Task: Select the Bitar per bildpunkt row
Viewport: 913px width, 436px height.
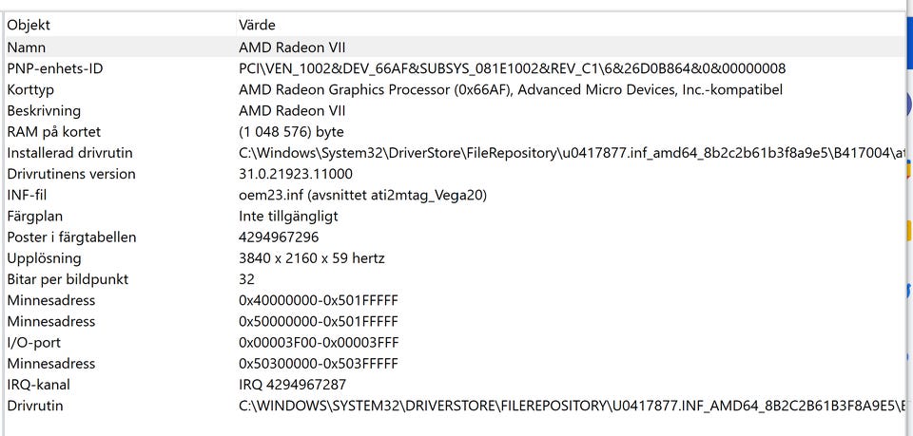Action: click(x=68, y=279)
